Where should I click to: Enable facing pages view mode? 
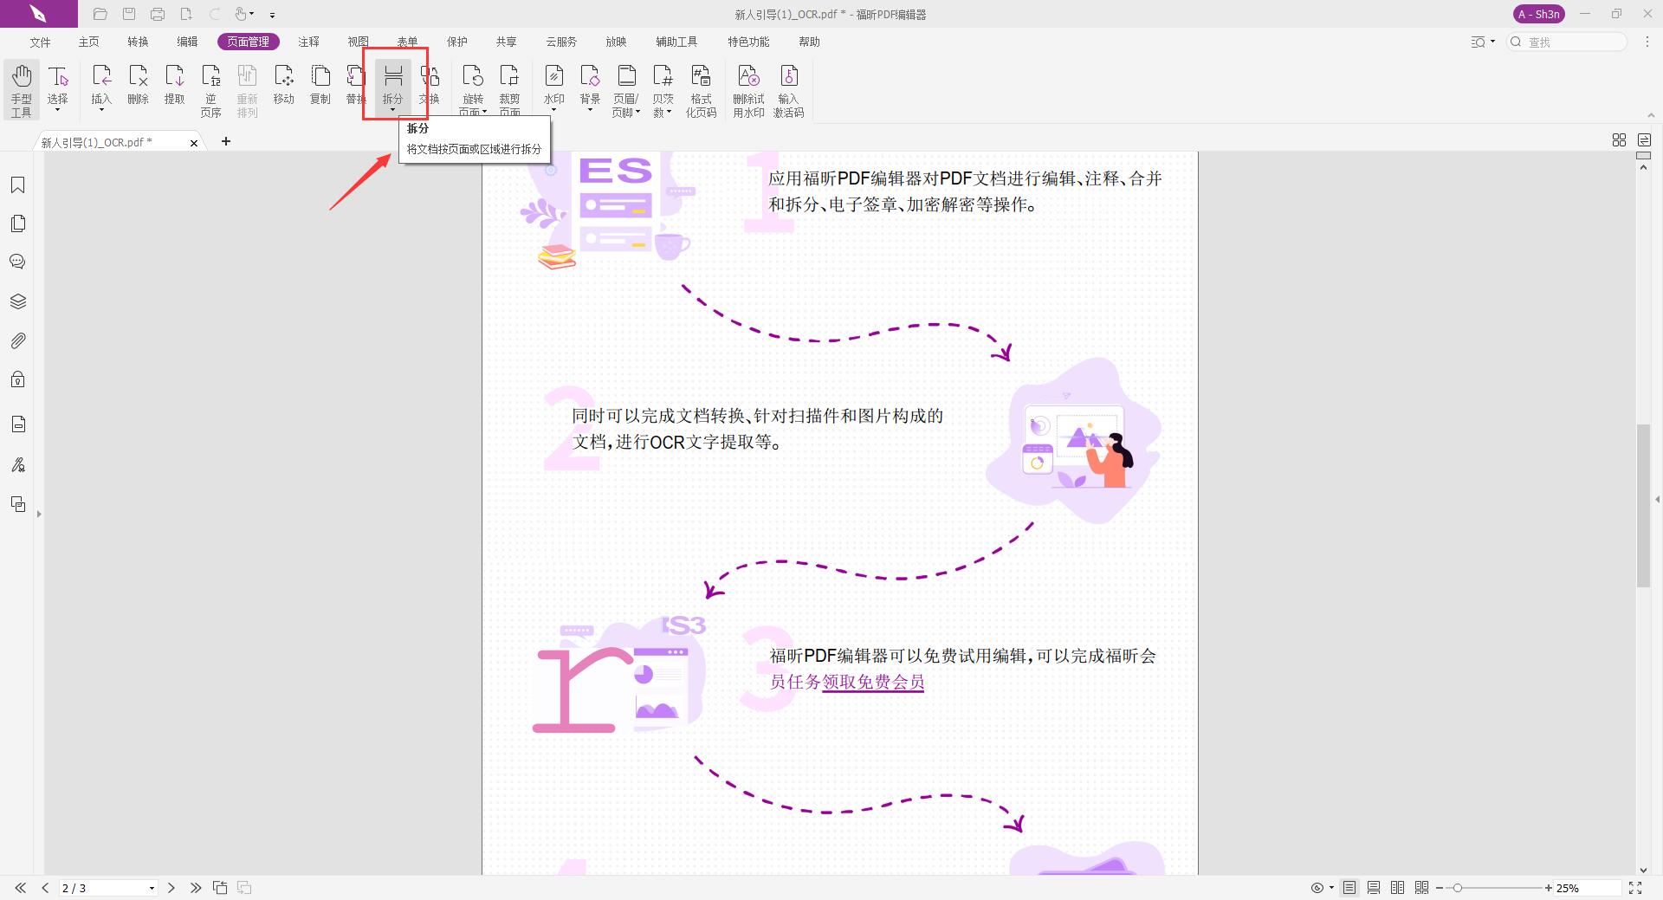1397,888
